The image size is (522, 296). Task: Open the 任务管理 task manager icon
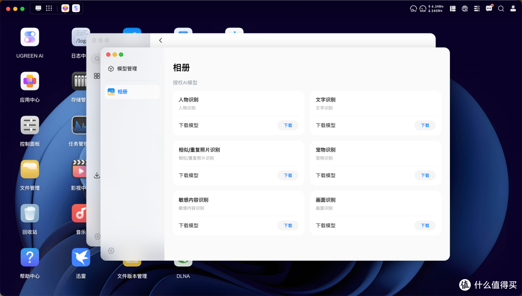(x=79, y=125)
